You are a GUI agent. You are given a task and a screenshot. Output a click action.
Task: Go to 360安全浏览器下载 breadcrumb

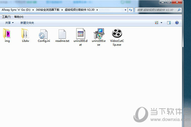pyautogui.click(x=48, y=10)
